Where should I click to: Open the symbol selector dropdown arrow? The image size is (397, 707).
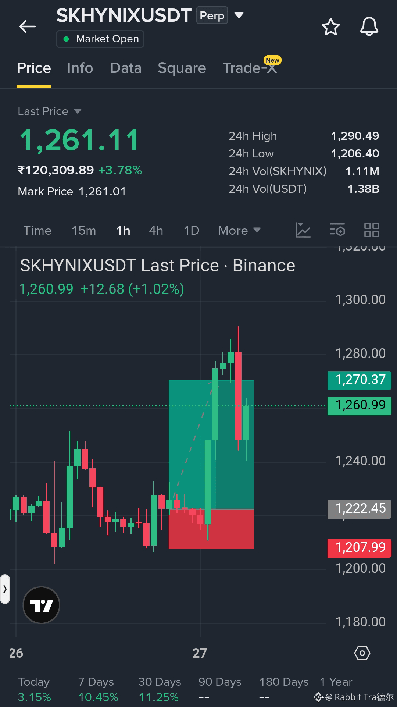[x=239, y=15]
